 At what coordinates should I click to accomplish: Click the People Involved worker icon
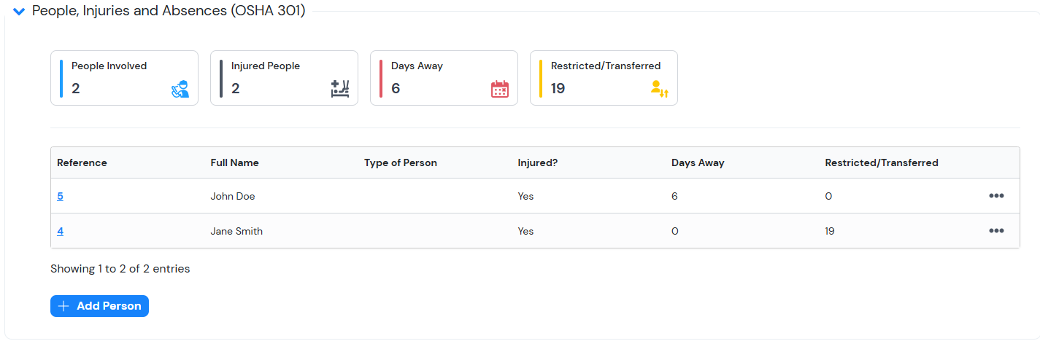click(x=180, y=90)
